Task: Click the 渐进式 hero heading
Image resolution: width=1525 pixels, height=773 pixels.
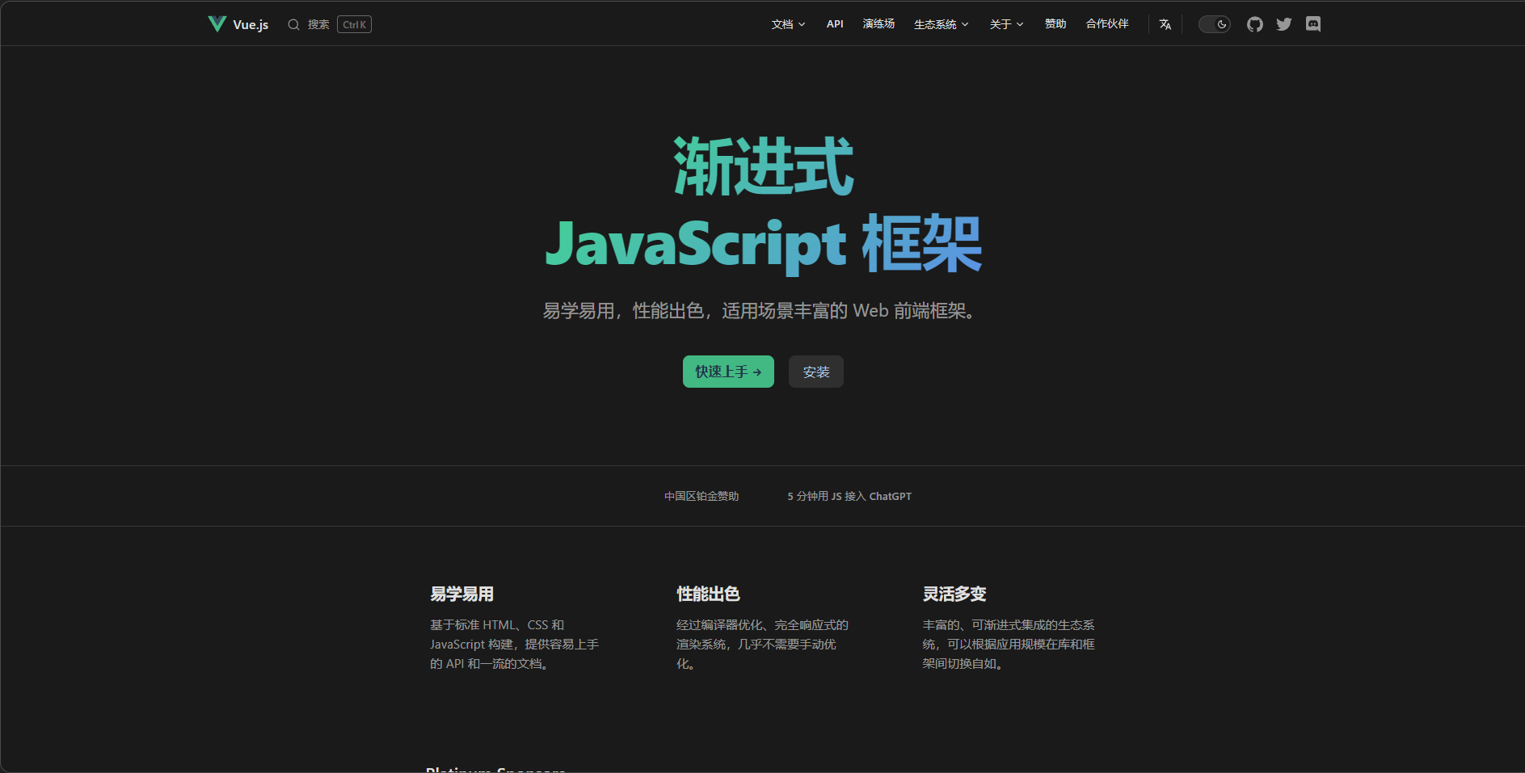Action: click(763, 166)
